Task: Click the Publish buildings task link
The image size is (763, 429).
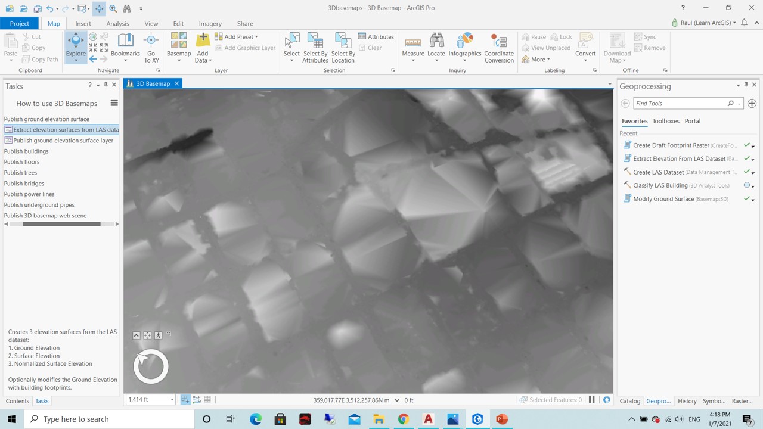Action: pyautogui.click(x=26, y=151)
